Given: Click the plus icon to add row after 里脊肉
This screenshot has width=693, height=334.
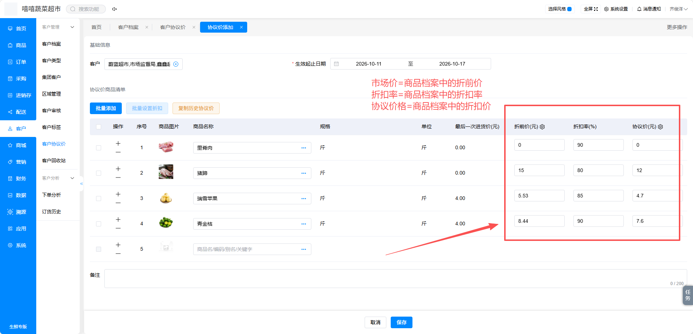Looking at the screenshot, I should tap(118, 143).
